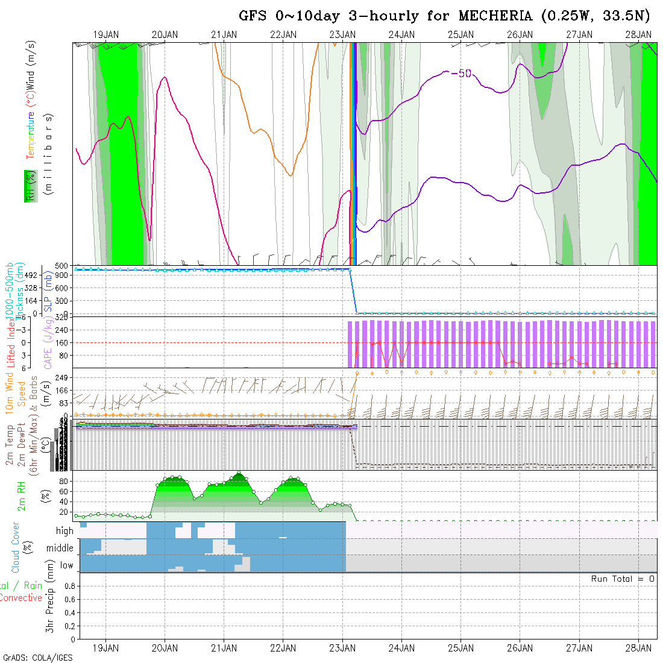Select 23JAN on the bottom date axis
The image size is (663, 663).
pos(342,648)
